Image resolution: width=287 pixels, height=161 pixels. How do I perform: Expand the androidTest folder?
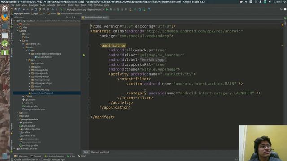pos(23,44)
